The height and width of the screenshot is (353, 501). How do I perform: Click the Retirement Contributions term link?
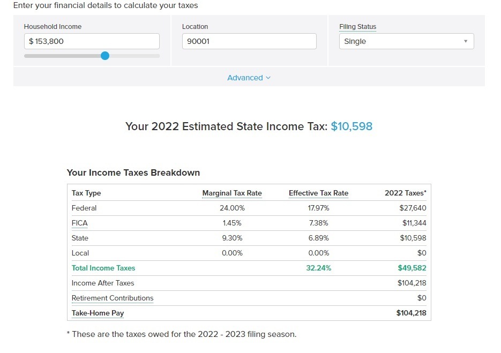coord(113,298)
